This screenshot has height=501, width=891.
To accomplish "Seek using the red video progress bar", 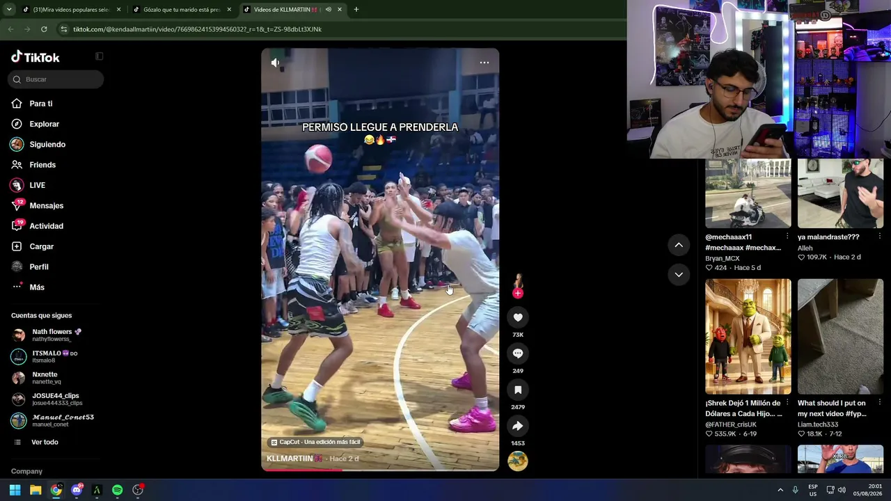I will 380,470.
